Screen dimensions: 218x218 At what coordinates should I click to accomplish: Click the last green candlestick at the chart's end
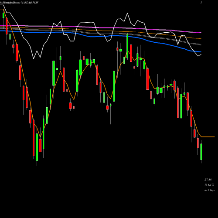click(201, 152)
